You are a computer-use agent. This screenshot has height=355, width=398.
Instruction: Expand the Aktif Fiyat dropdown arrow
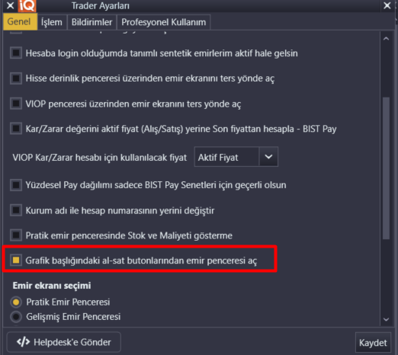268,157
